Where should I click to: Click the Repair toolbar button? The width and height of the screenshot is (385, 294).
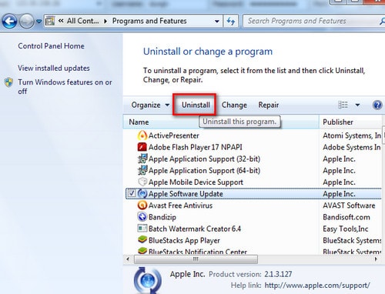tap(269, 105)
